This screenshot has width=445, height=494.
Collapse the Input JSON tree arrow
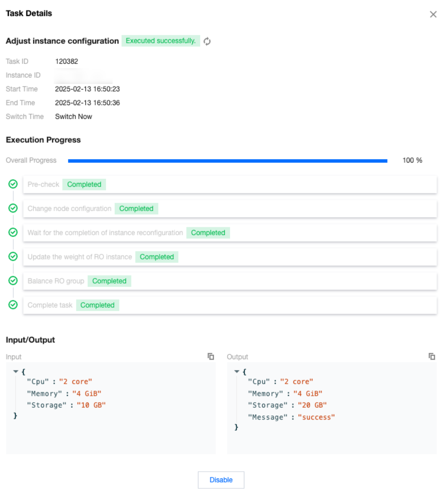coord(16,371)
